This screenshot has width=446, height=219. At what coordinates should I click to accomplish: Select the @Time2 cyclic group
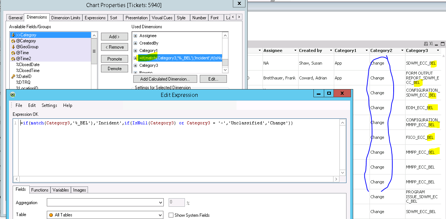50,59
